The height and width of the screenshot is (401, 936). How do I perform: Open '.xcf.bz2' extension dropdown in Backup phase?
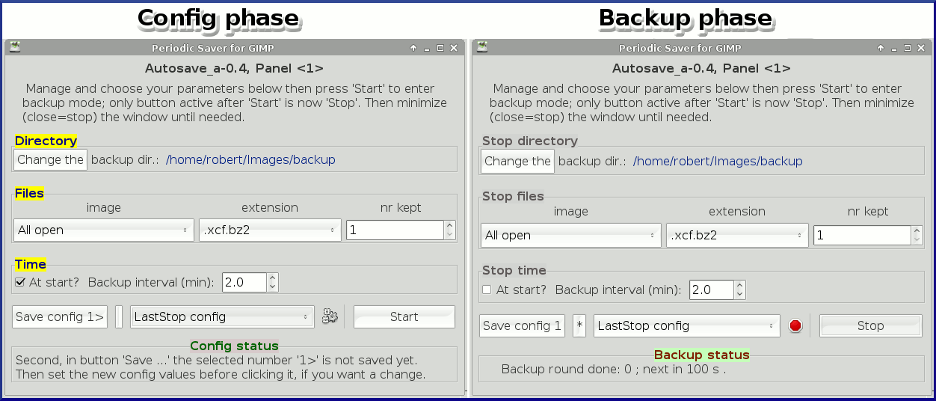coord(737,235)
